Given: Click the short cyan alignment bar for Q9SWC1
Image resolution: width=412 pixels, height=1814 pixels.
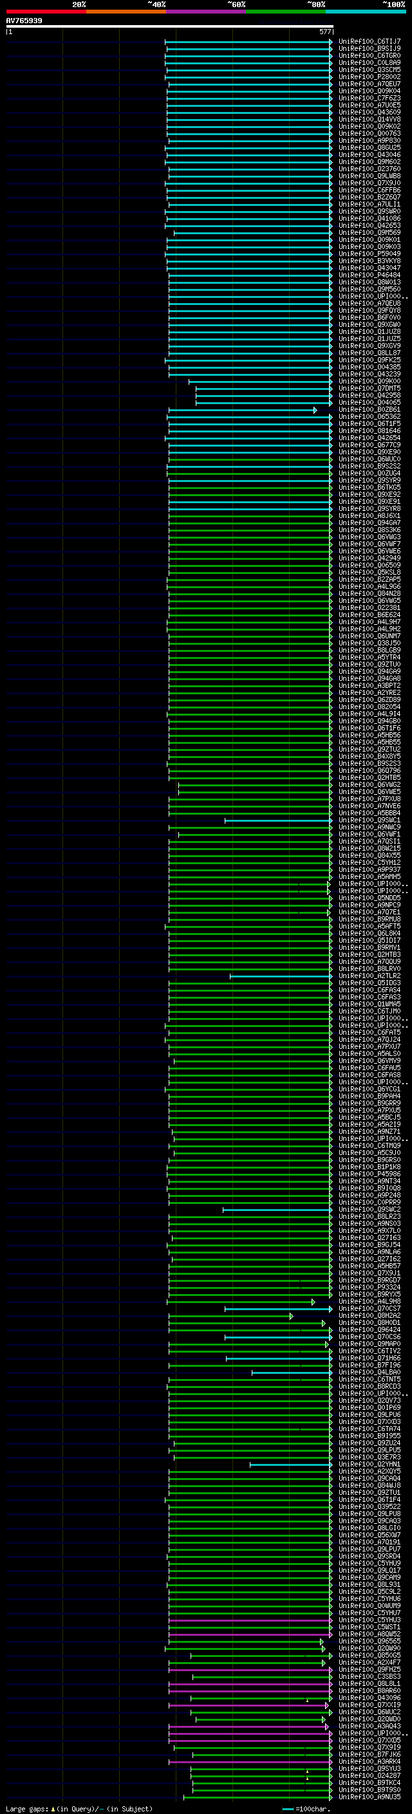Looking at the screenshot, I should click(x=278, y=820).
